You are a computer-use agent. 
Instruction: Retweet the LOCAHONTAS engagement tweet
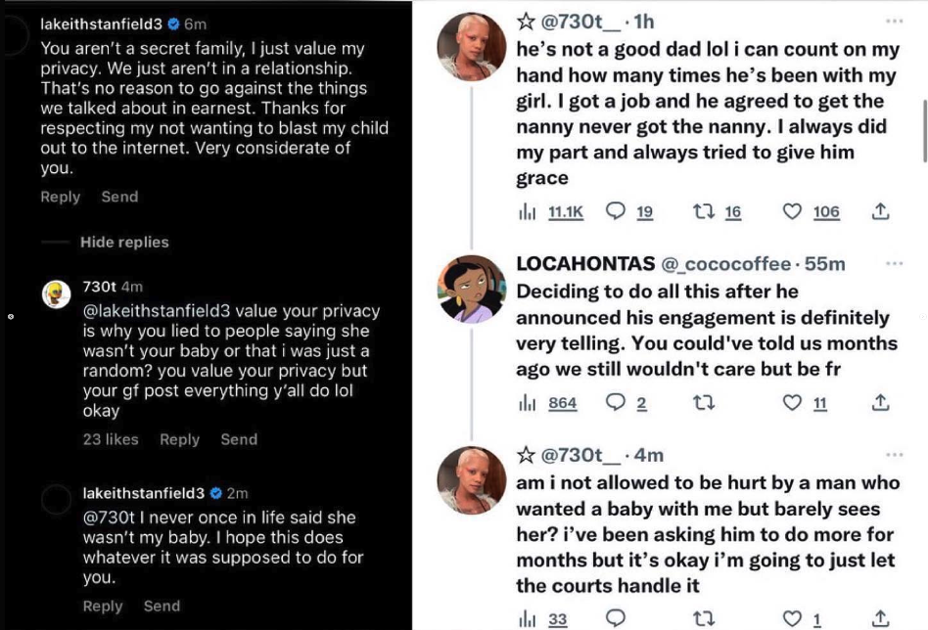704,403
